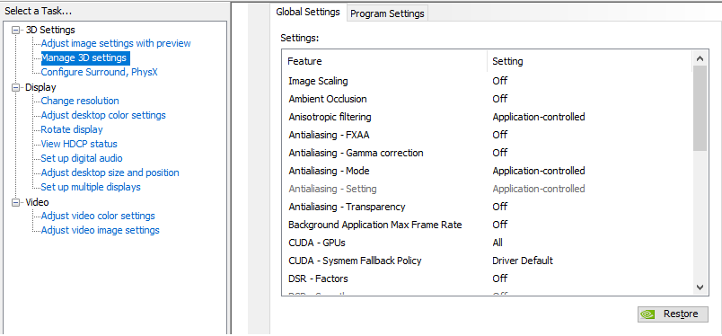
Task: Open View HDCP status
Action: [x=79, y=144]
